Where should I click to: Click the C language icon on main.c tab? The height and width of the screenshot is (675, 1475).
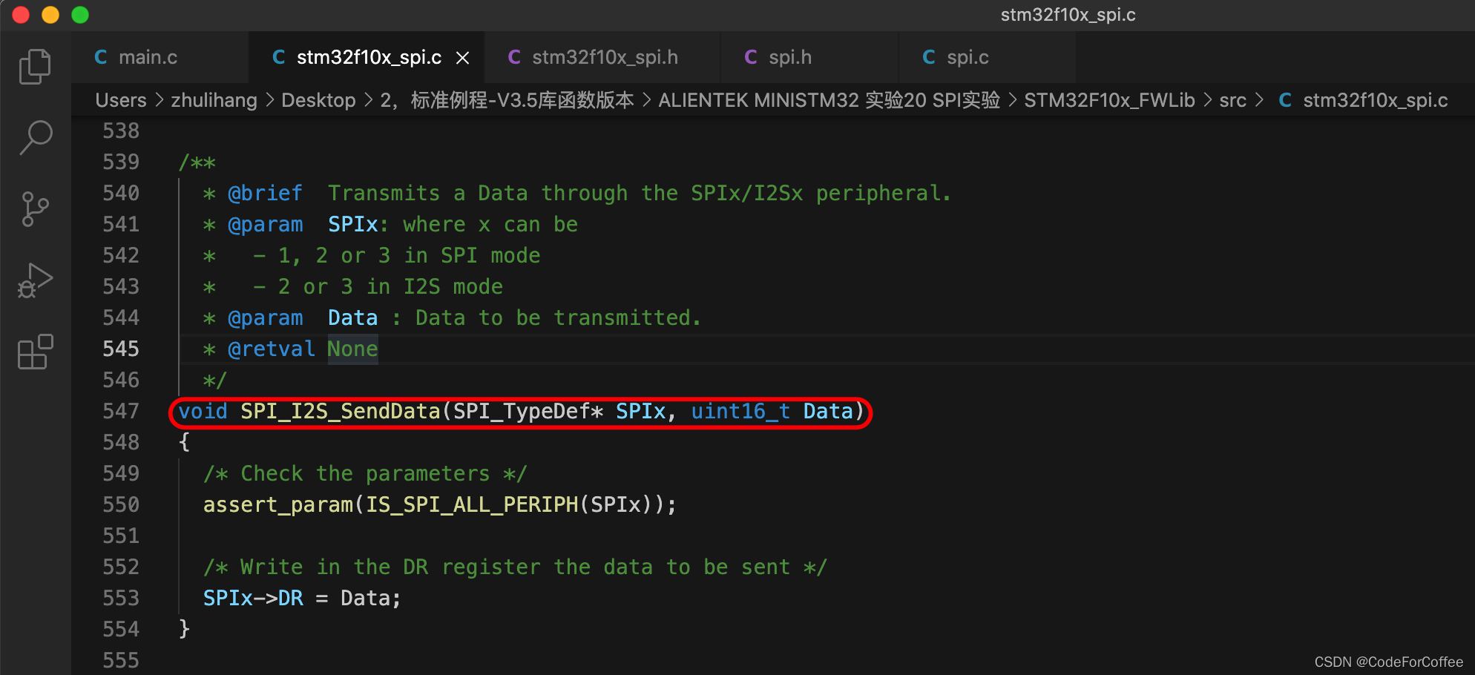point(100,57)
